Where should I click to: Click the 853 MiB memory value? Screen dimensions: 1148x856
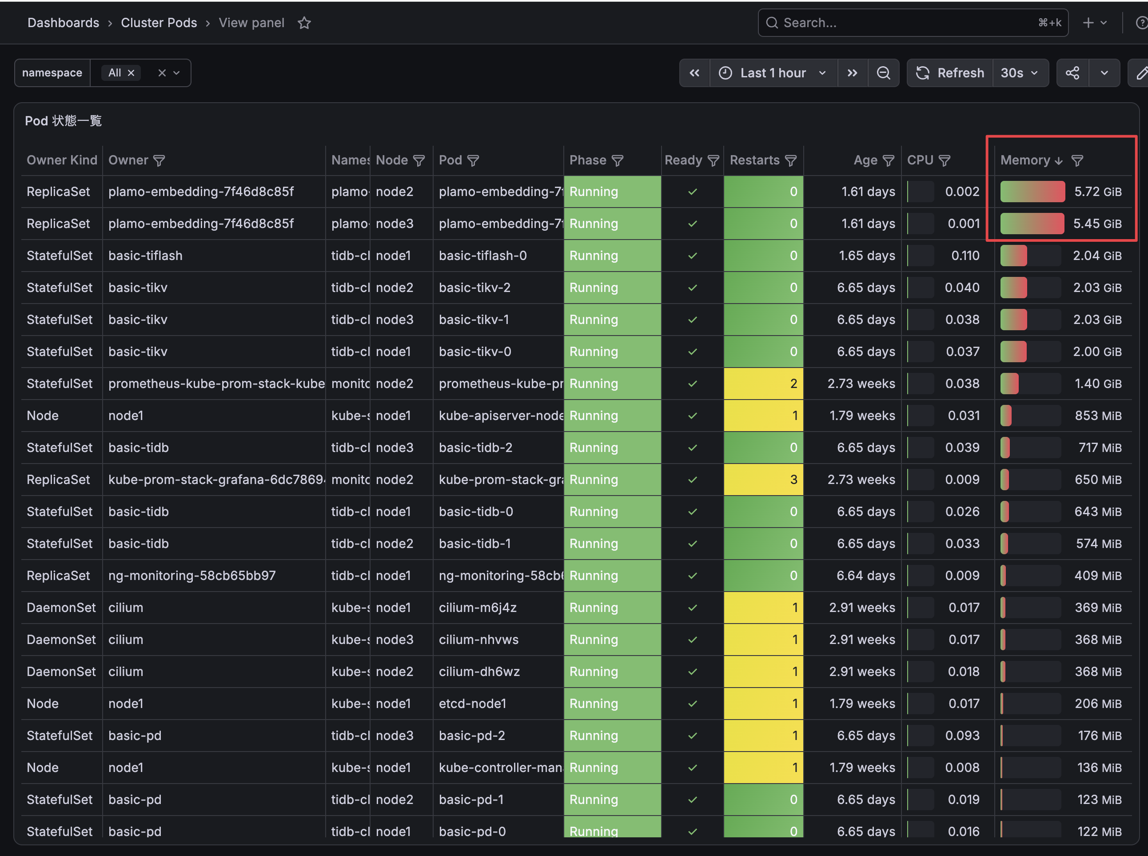coord(1098,416)
